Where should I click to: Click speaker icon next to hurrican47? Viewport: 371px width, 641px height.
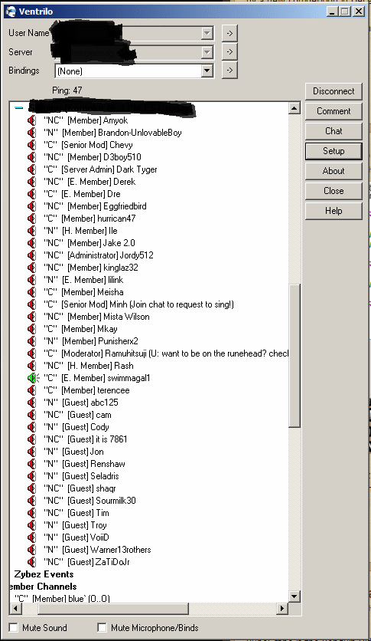click(x=32, y=219)
